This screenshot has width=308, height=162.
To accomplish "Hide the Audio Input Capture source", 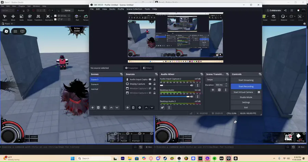I will (150, 79).
